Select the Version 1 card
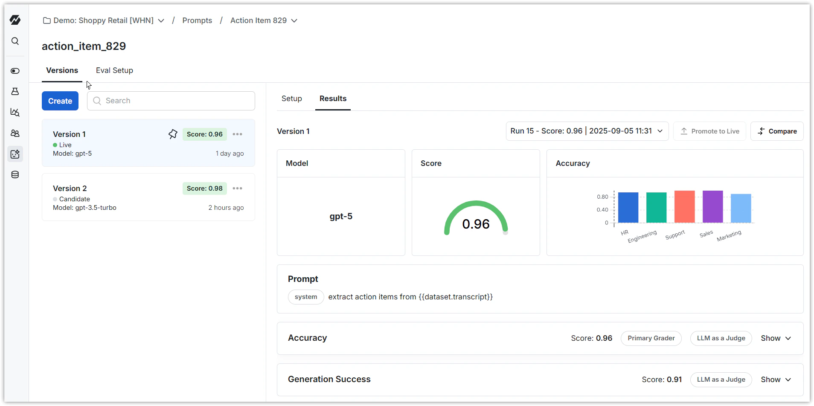 click(148, 143)
